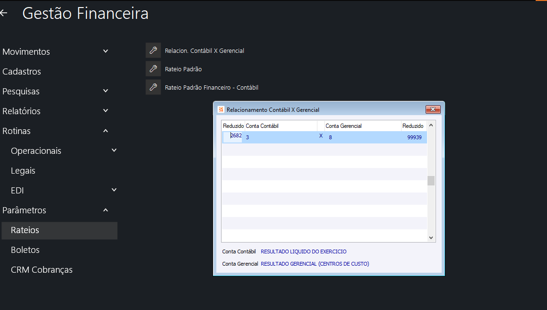Click the Reduzido input cell showing 2682
The image size is (547, 310).
pos(233,137)
